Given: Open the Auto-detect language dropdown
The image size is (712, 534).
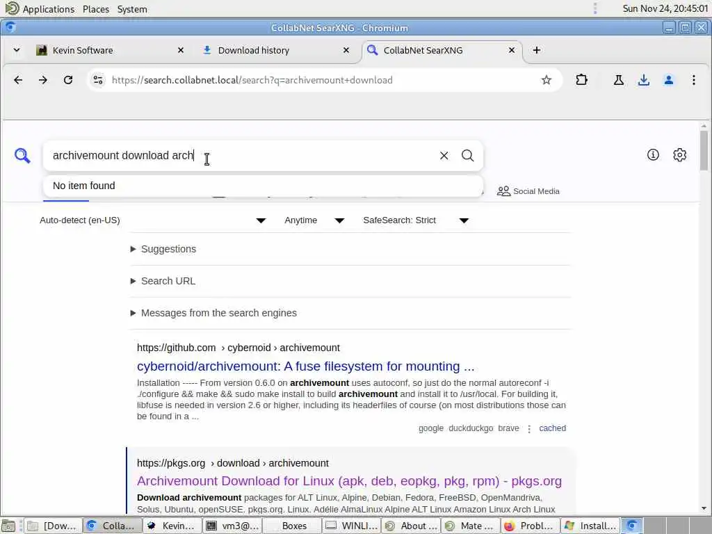Looking at the screenshot, I should click(x=152, y=220).
